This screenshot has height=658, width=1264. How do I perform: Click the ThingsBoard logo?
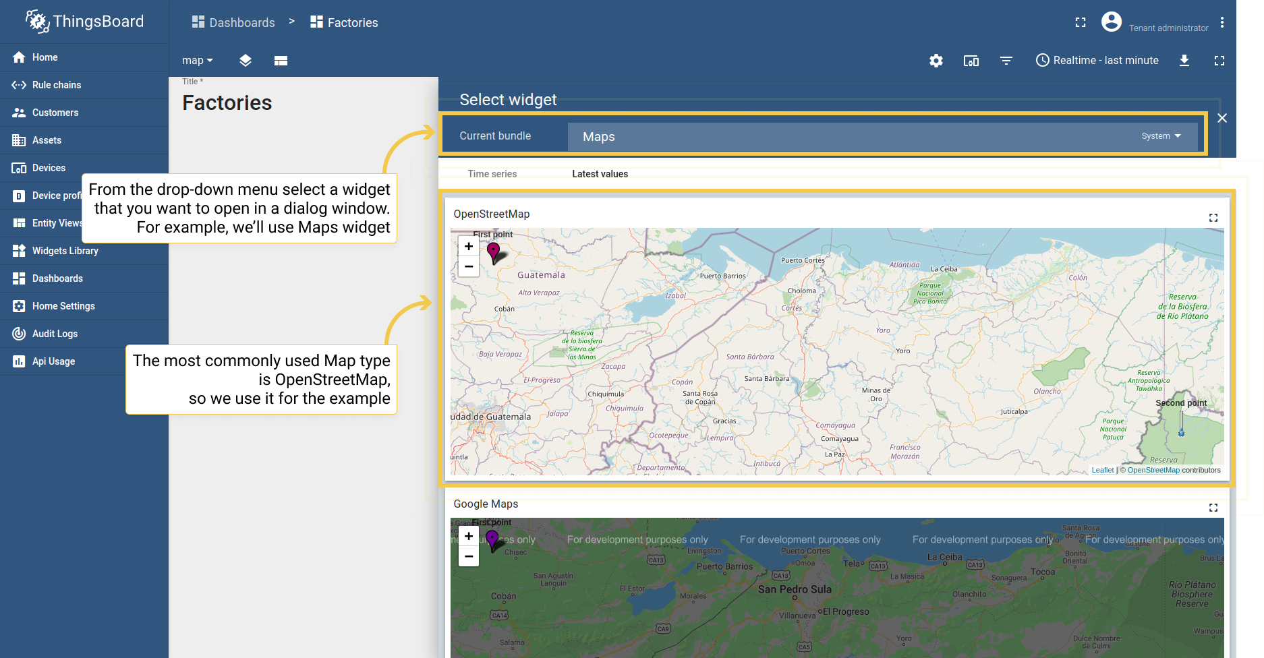pos(84,22)
